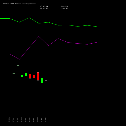Screen dimensions: 126x126
Task: Click the high value H: 48.50
Action: click(x=65, y=7)
